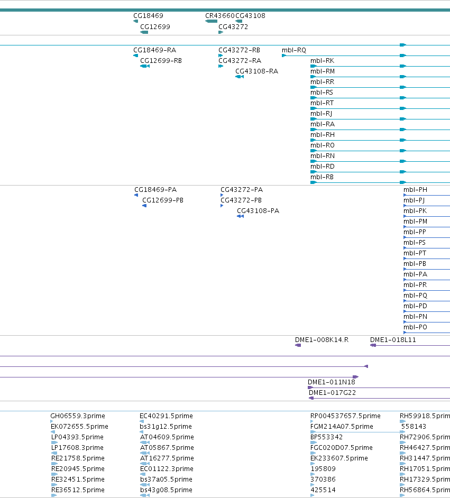Select the DME1-017G22 clone label
450x498 pixels.
pyautogui.click(x=333, y=393)
